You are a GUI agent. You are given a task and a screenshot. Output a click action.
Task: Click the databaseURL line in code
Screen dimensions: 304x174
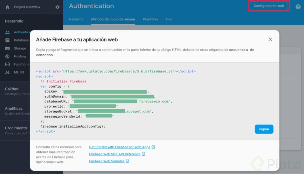click(x=108, y=101)
